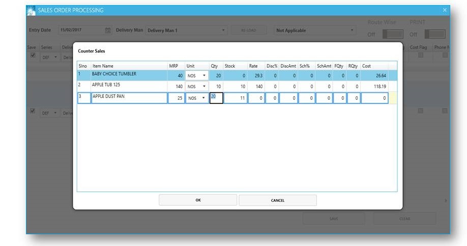Click the MRP 40 cell of BABY CHOICE TUMBLER
The image size is (467, 246).
[x=176, y=75]
